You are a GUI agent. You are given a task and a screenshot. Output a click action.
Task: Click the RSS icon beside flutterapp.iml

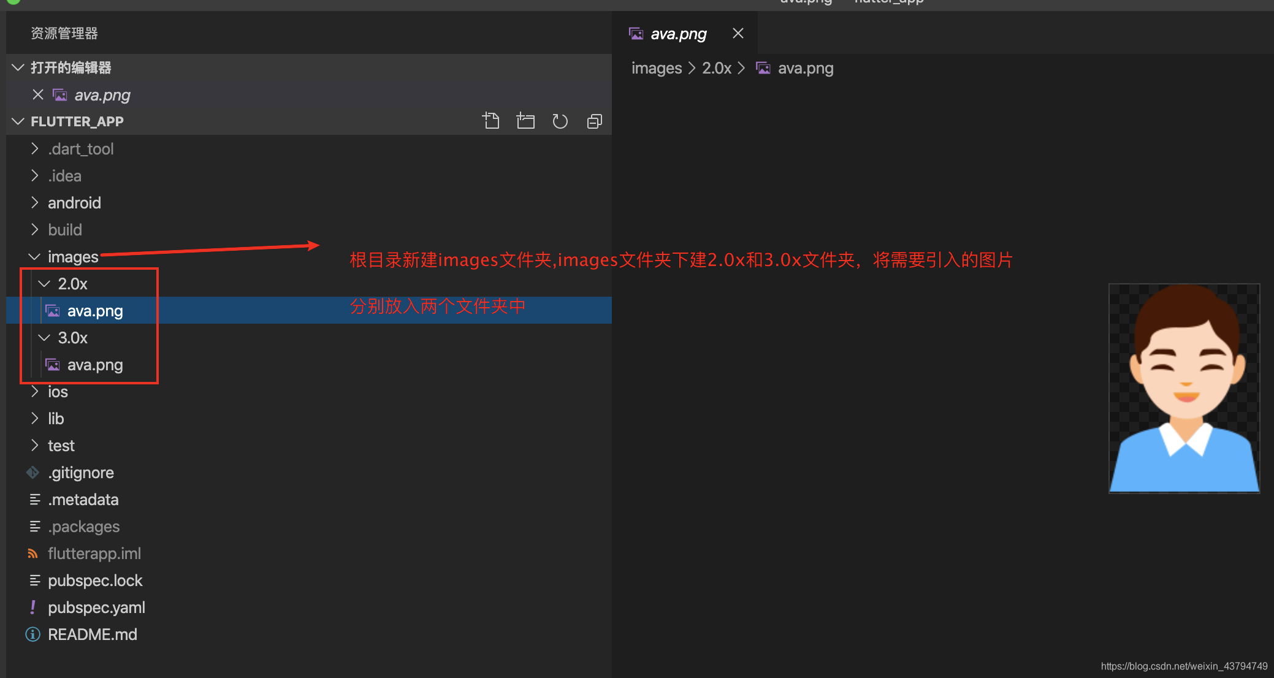point(32,553)
